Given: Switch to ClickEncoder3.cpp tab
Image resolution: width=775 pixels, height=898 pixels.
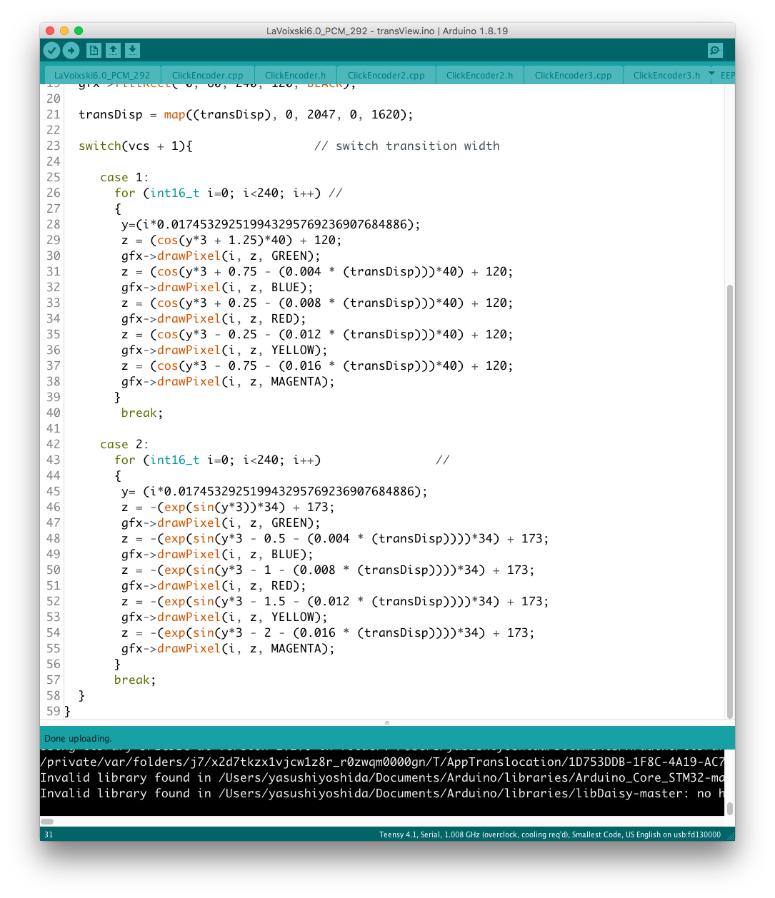Looking at the screenshot, I should pyautogui.click(x=573, y=75).
